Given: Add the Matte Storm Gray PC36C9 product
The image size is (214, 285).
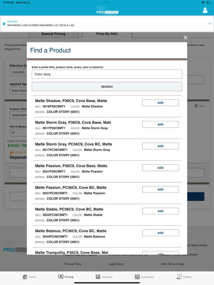Looking at the screenshot, I should point(160,146).
